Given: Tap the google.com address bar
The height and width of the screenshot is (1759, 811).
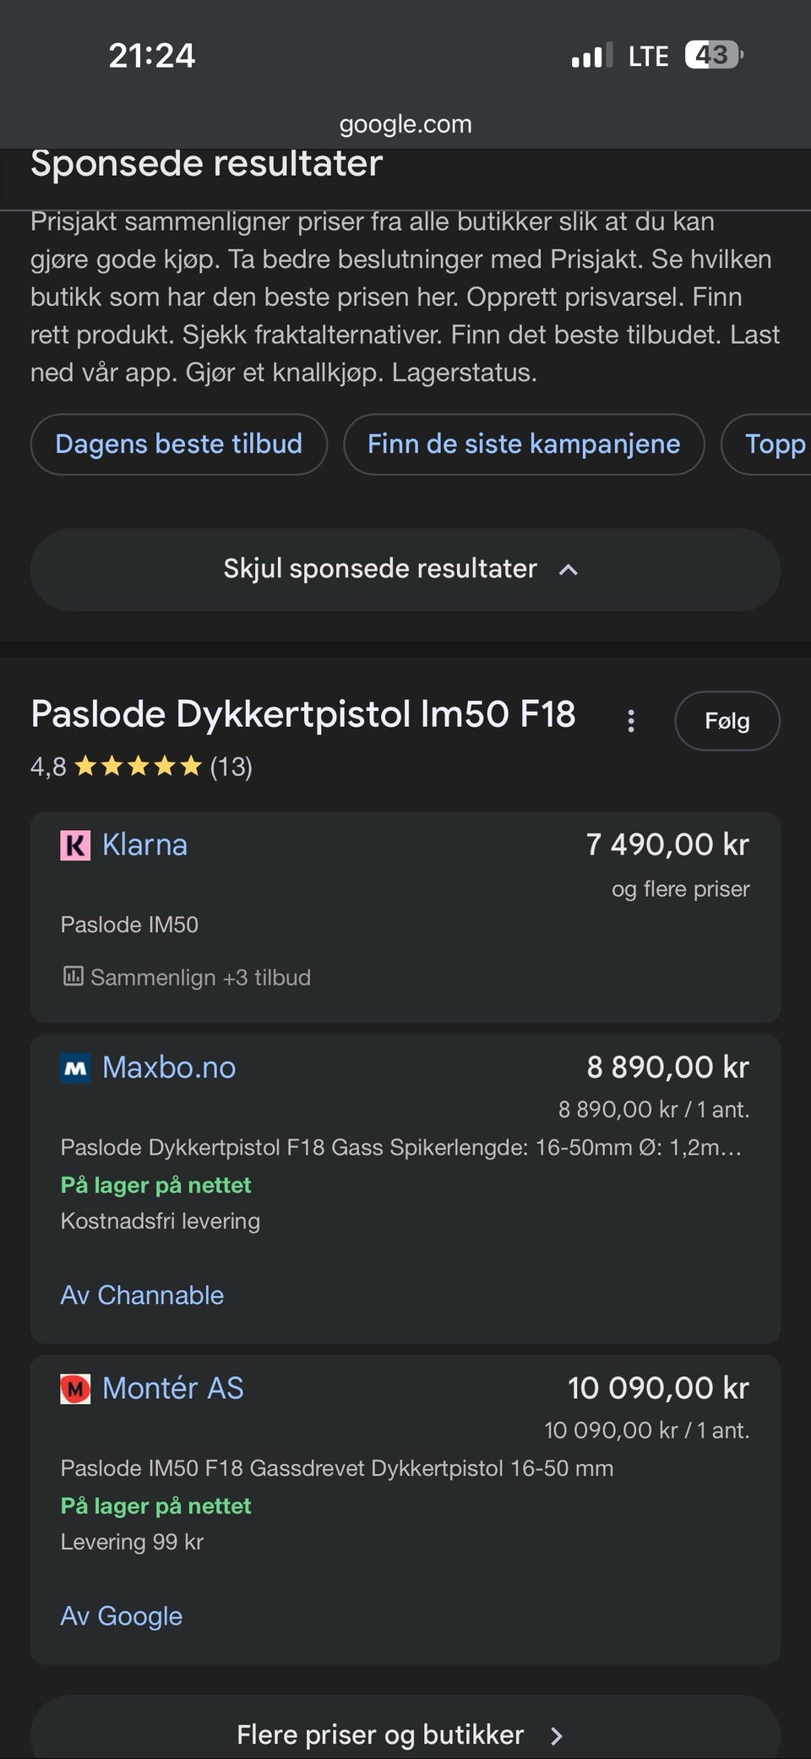Looking at the screenshot, I should pyautogui.click(x=405, y=124).
